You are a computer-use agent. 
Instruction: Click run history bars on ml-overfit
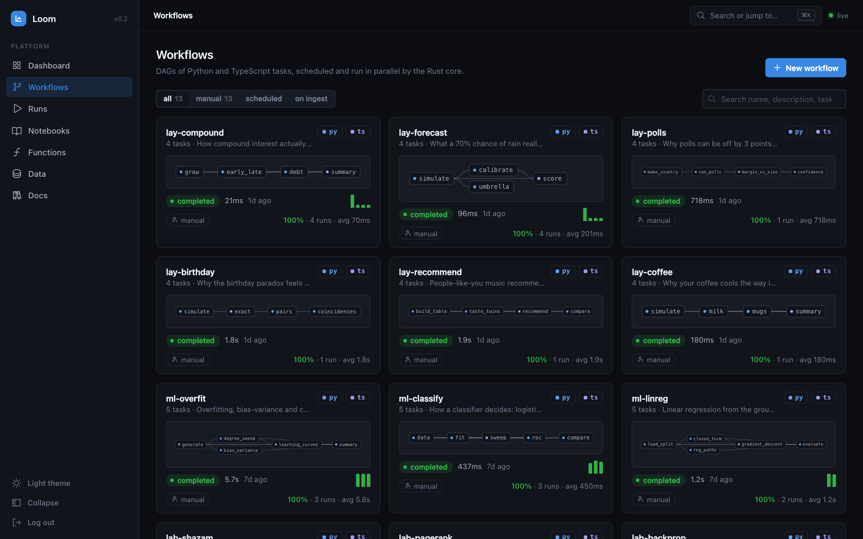(x=363, y=480)
